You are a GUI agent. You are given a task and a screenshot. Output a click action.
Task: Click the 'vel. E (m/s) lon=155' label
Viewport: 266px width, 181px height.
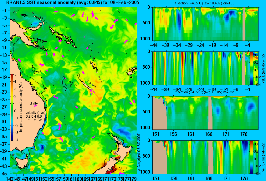tap(263, 69)
